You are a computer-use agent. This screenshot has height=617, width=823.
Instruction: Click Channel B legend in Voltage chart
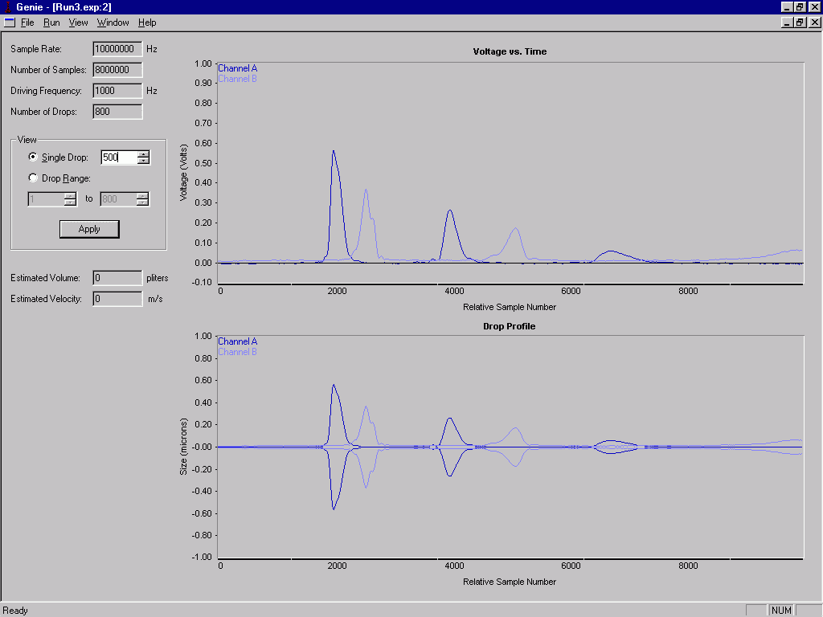(x=237, y=79)
